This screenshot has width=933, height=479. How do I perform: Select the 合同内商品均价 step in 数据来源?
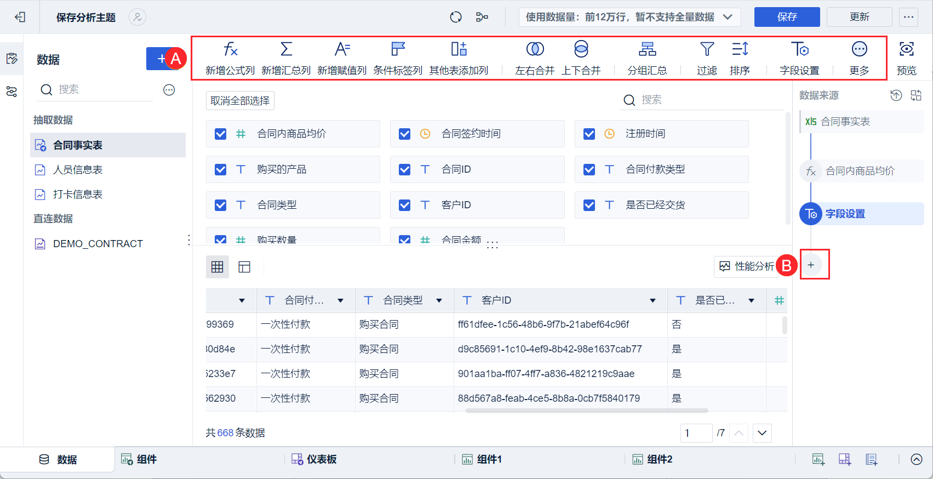pos(862,171)
